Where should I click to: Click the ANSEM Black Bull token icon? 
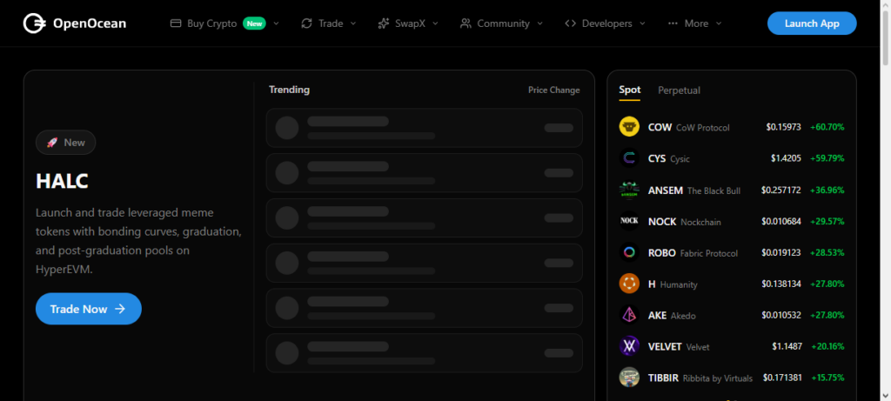(x=629, y=190)
